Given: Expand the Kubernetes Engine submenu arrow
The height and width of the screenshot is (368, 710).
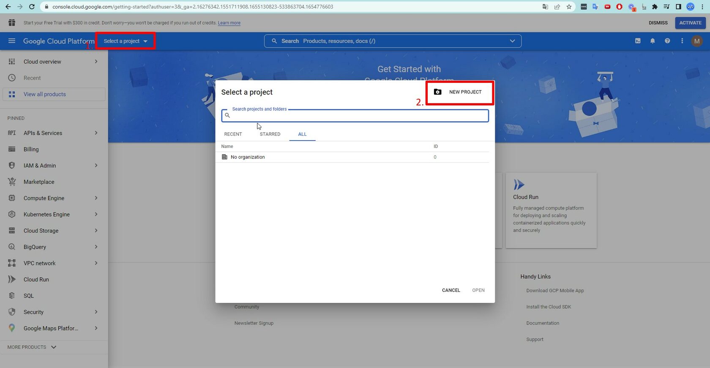Looking at the screenshot, I should point(96,214).
